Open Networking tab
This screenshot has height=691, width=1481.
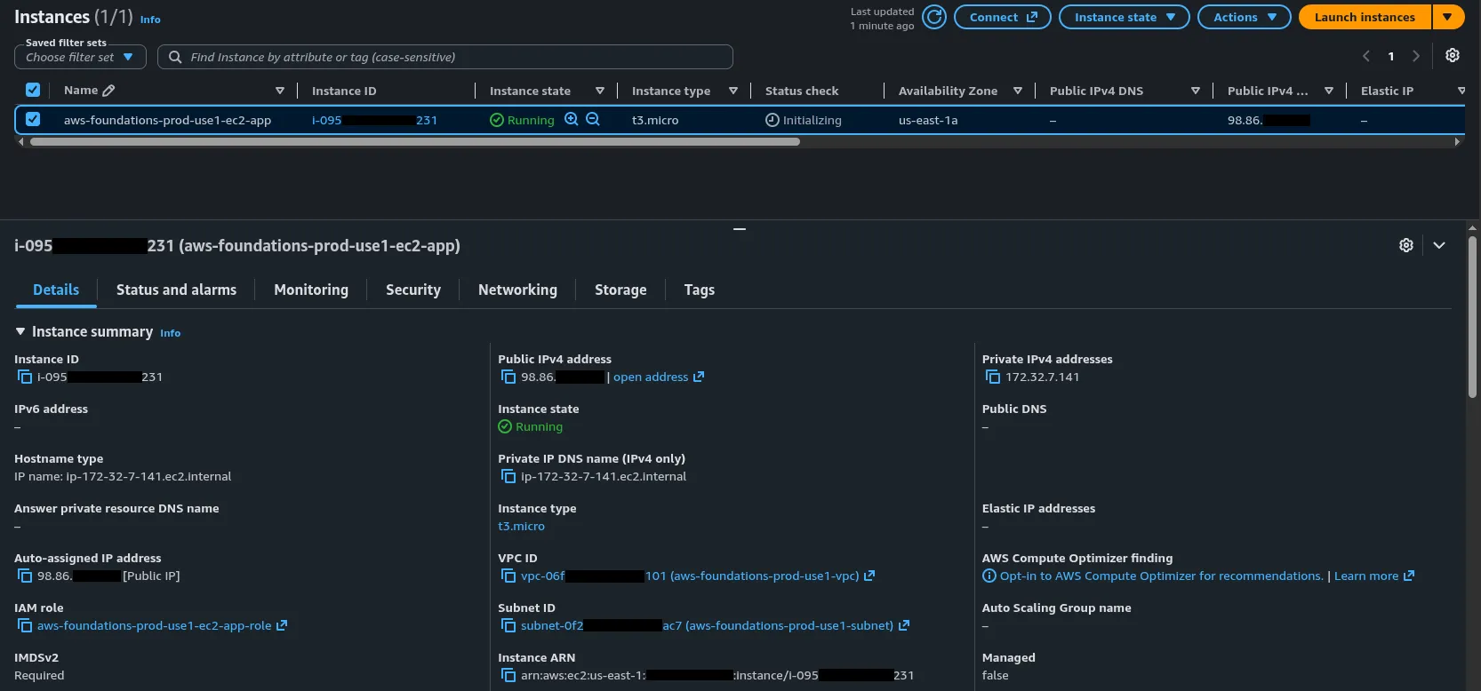pyautogui.click(x=517, y=290)
